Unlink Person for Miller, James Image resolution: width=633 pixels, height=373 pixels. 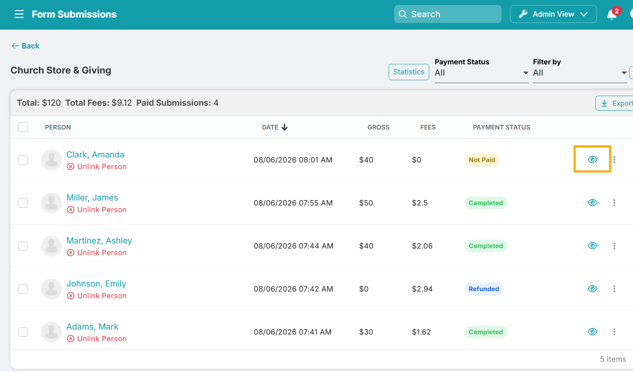97,210
